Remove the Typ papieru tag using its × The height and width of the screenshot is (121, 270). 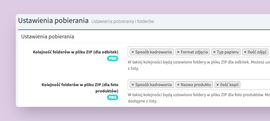coord(214,52)
